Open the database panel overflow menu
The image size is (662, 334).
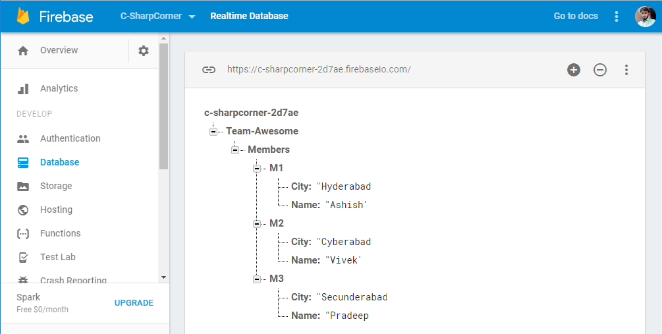pyautogui.click(x=626, y=70)
